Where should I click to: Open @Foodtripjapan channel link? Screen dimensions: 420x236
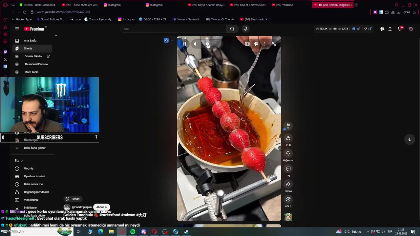pyautogui.click(x=82, y=207)
